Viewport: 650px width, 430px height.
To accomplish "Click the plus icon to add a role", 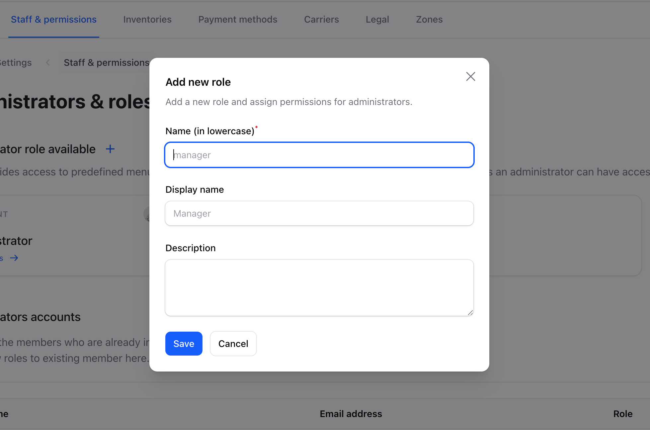I will (x=110, y=149).
